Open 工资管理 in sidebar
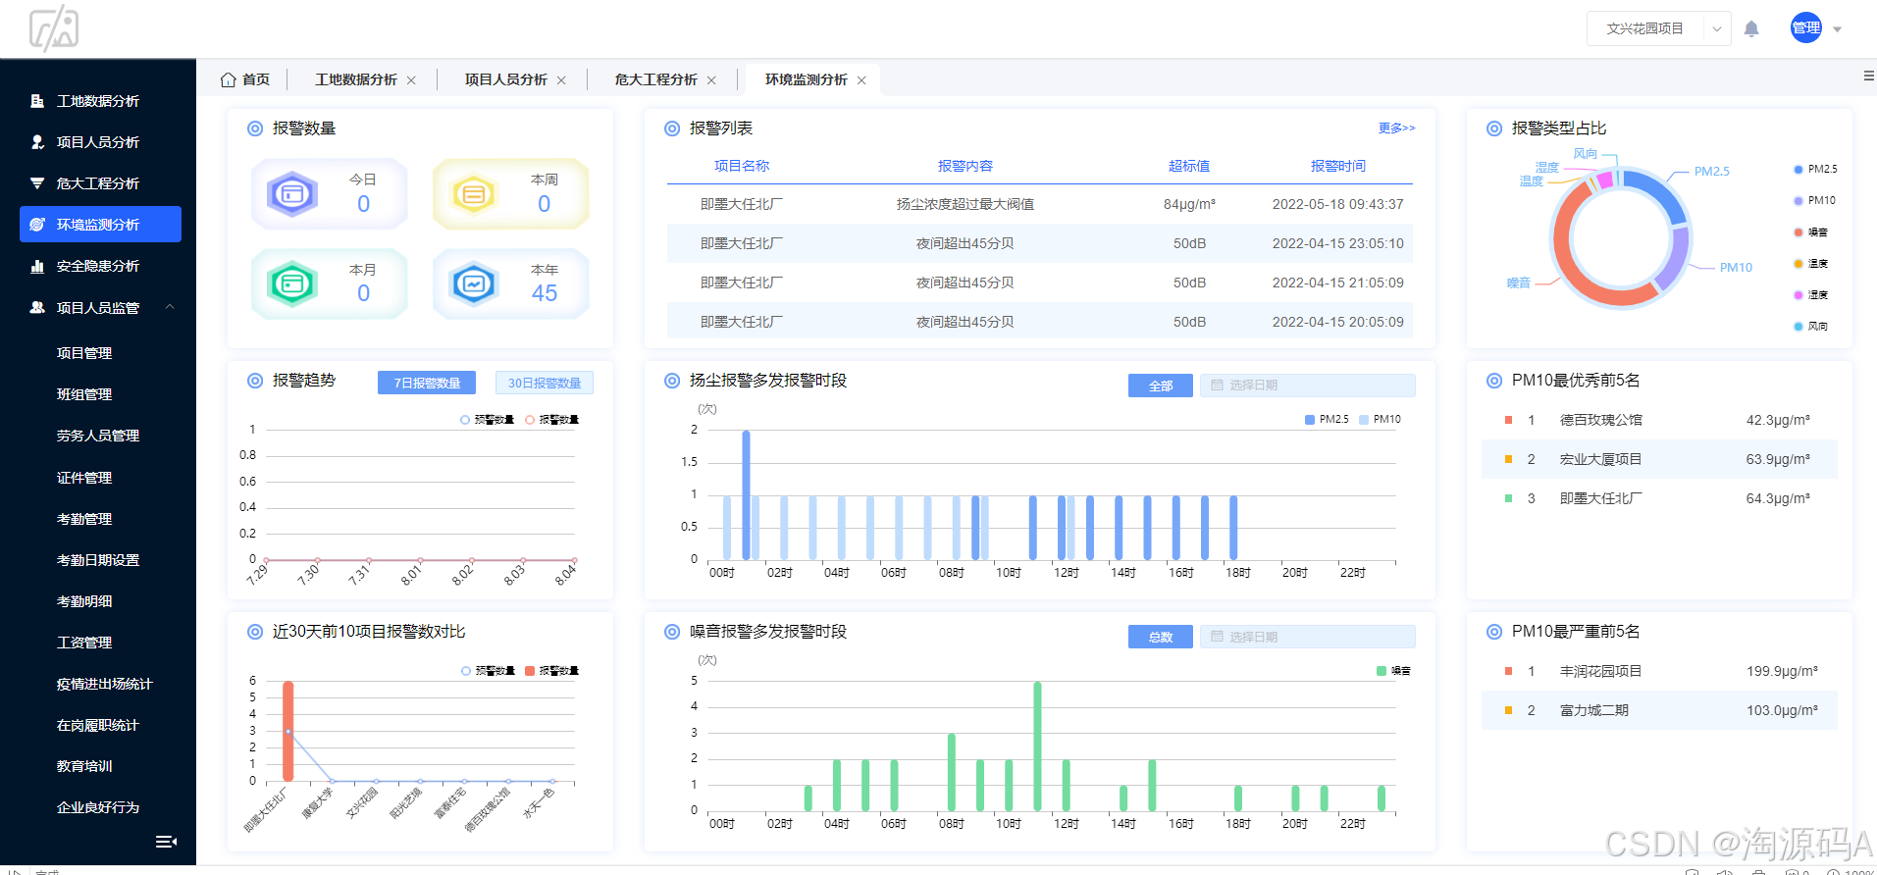Viewport: 1877px width, 875px height. (x=84, y=643)
